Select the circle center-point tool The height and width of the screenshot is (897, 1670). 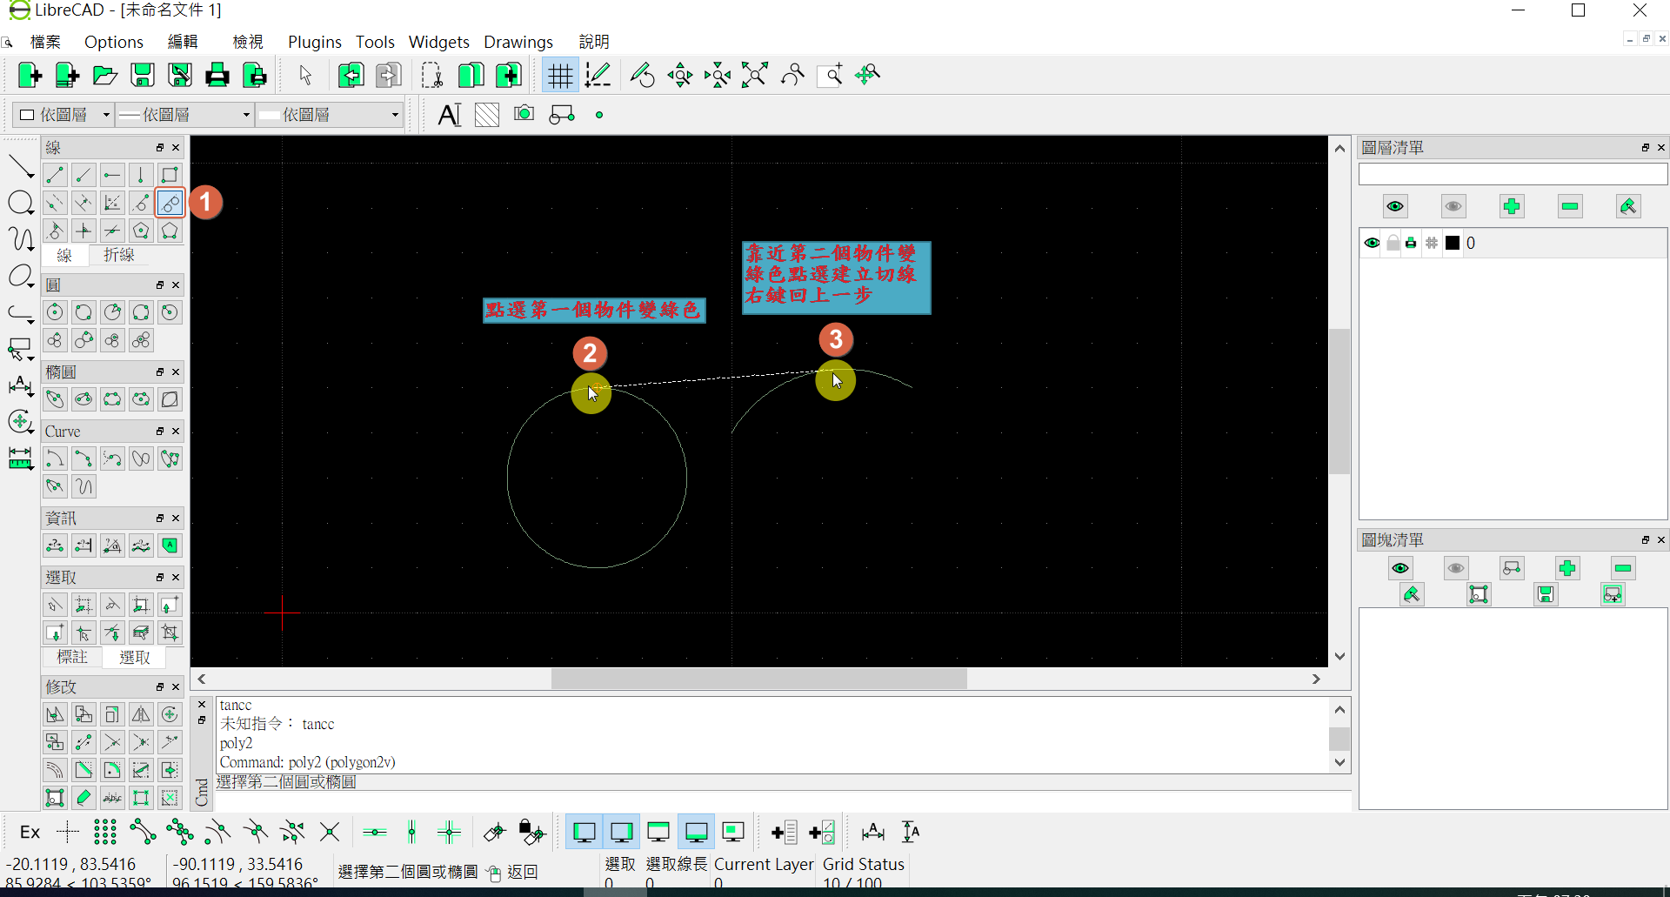coord(55,312)
